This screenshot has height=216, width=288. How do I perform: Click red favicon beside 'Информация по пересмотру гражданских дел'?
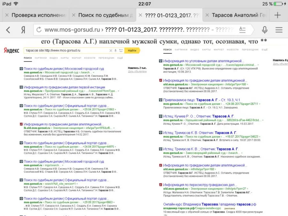pos(161,185)
